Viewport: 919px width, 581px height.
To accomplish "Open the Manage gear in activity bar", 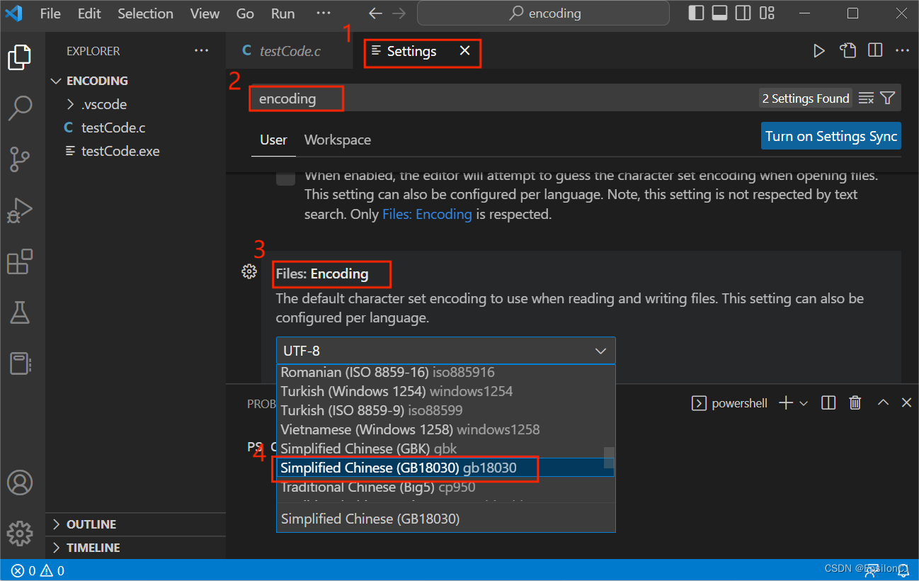I will point(20,533).
